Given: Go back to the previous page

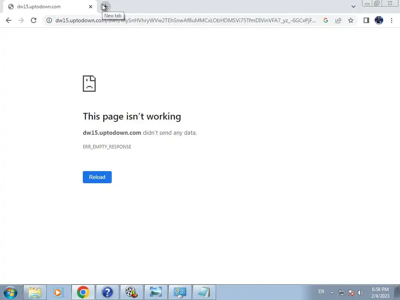Looking at the screenshot, I should pos(9,20).
